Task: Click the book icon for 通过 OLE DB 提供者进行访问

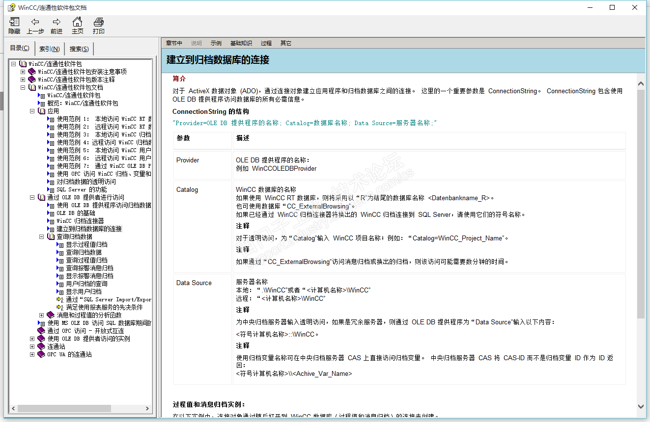Action: [41, 197]
